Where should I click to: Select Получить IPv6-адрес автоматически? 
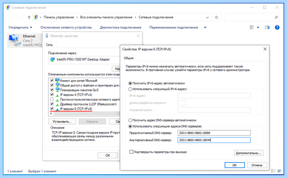click(x=130, y=83)
